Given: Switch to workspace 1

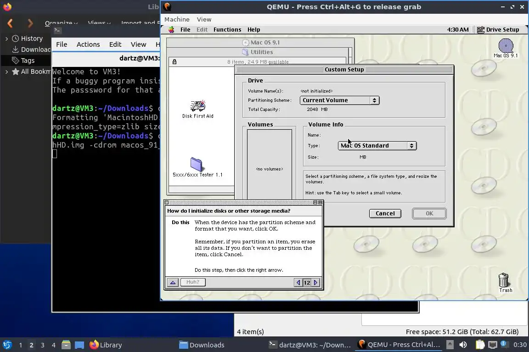Looking at the screenshot, I should (x=21, y=345).
